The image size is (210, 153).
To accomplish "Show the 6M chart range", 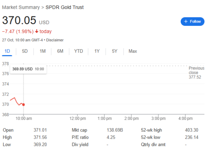I will click(x=60, y=51).
